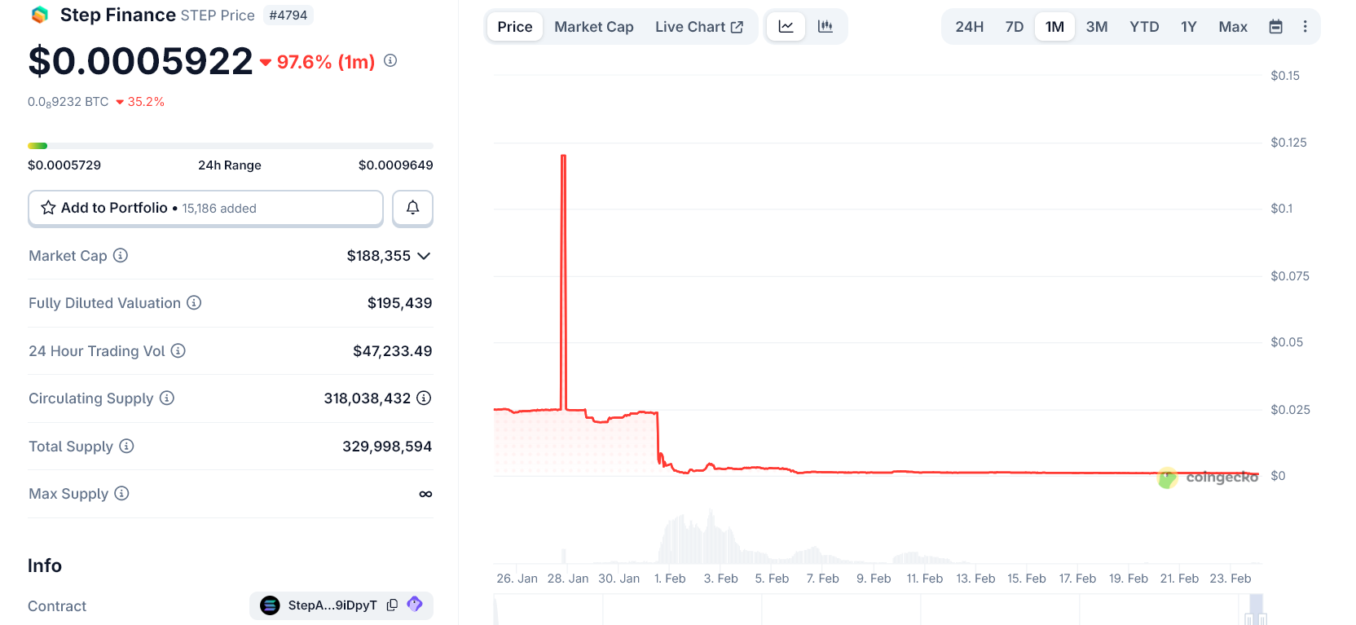The height and width of the screenshot is (625, 1356).
Task: Open the Live Chart external link
Action: [698, 27]
